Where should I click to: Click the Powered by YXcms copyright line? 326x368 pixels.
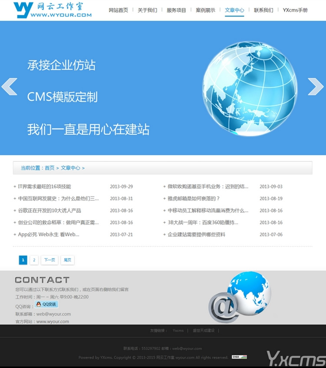[153, 358]
